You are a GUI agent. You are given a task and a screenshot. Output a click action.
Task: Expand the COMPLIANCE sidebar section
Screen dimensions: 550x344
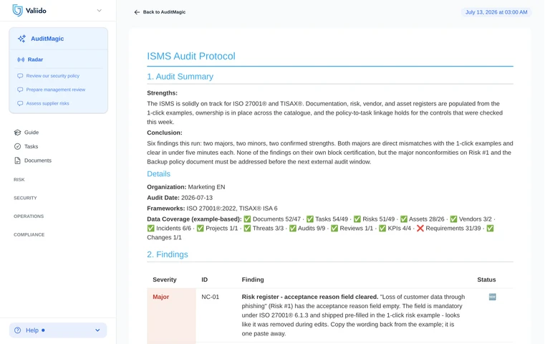point(29,234)
